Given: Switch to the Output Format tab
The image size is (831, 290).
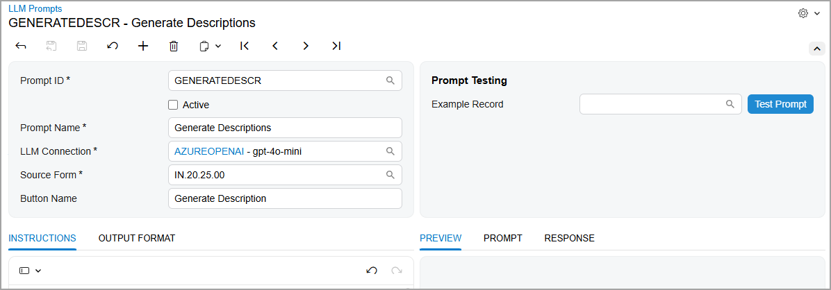Looking at the screenshot, I should coord(137,238).
